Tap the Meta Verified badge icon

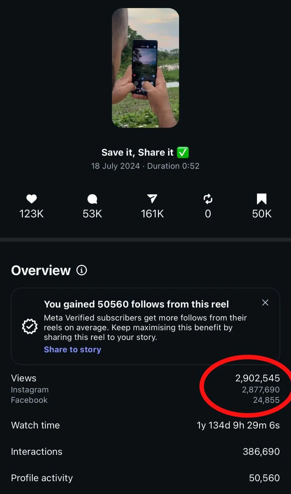[x=30, y=326]
